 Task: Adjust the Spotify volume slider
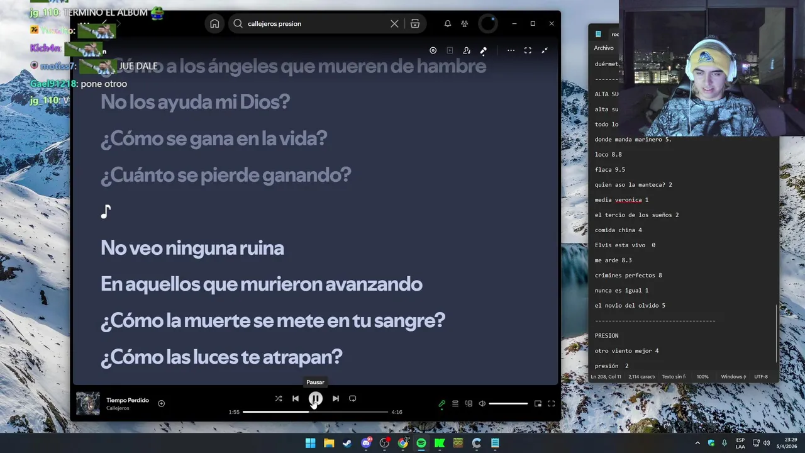[508, 403]
